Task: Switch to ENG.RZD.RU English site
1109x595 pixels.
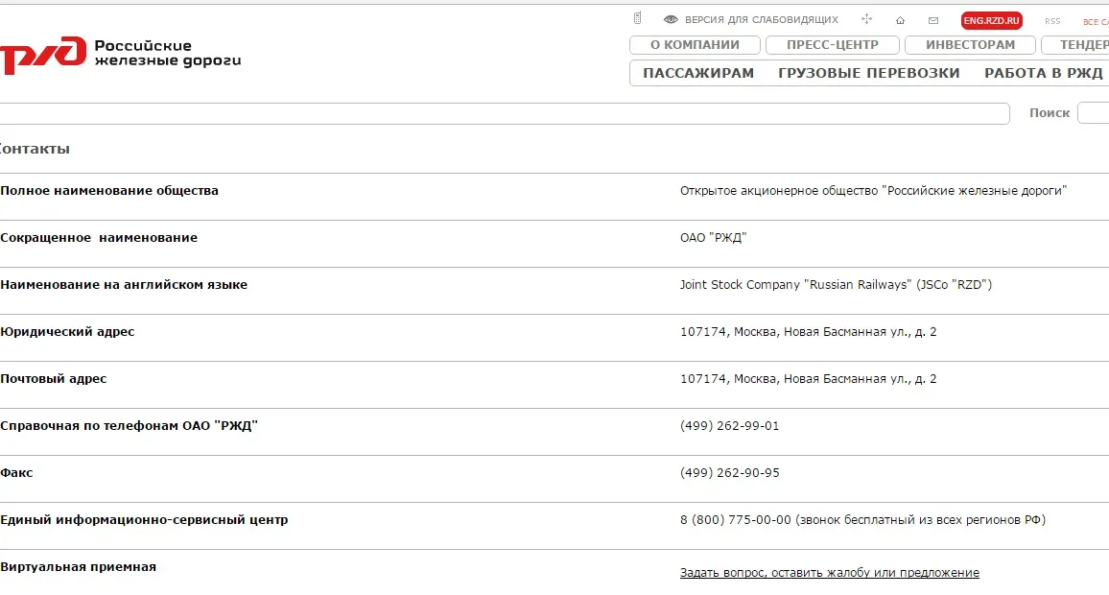Action: [x=992, y=20]
